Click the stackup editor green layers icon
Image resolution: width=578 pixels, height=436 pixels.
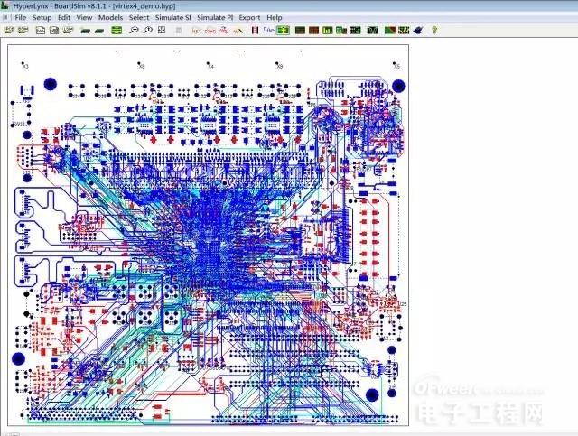(x=116, y=30)
